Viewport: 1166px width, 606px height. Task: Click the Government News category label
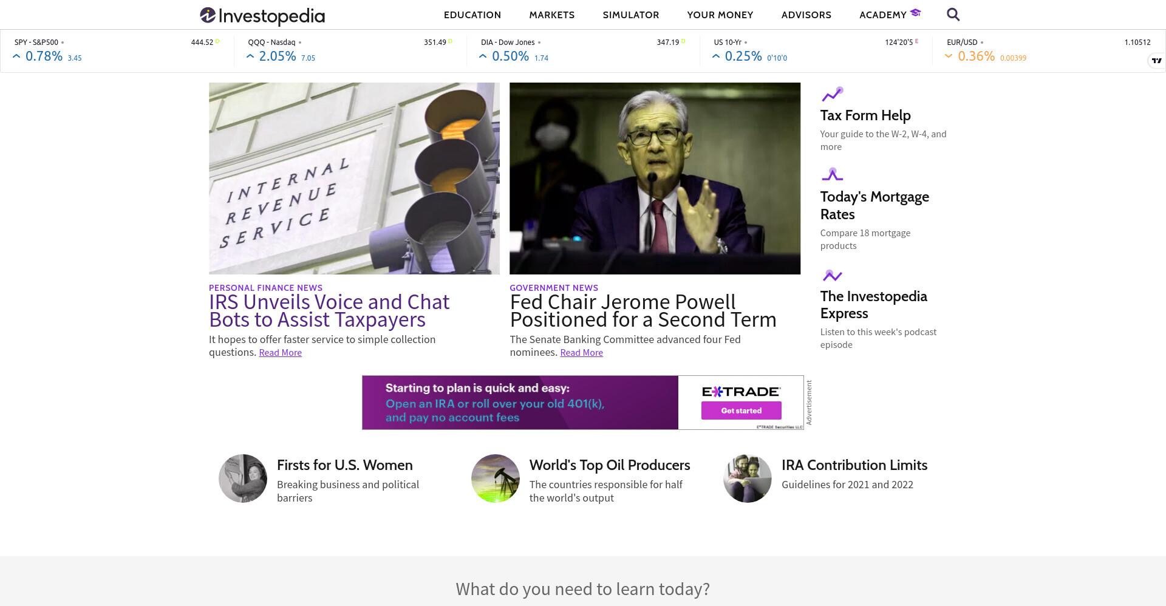pyautogui.click(x=554, y=288)
